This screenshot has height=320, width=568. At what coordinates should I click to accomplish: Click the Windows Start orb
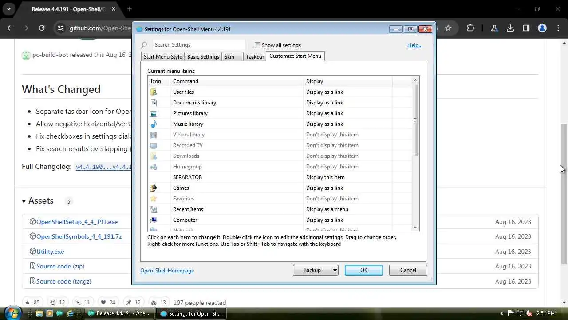[12, 312]
